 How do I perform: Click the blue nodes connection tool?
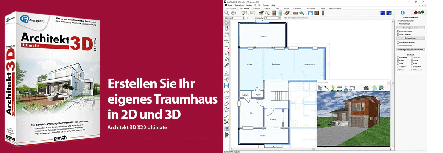tap(226, 121)
